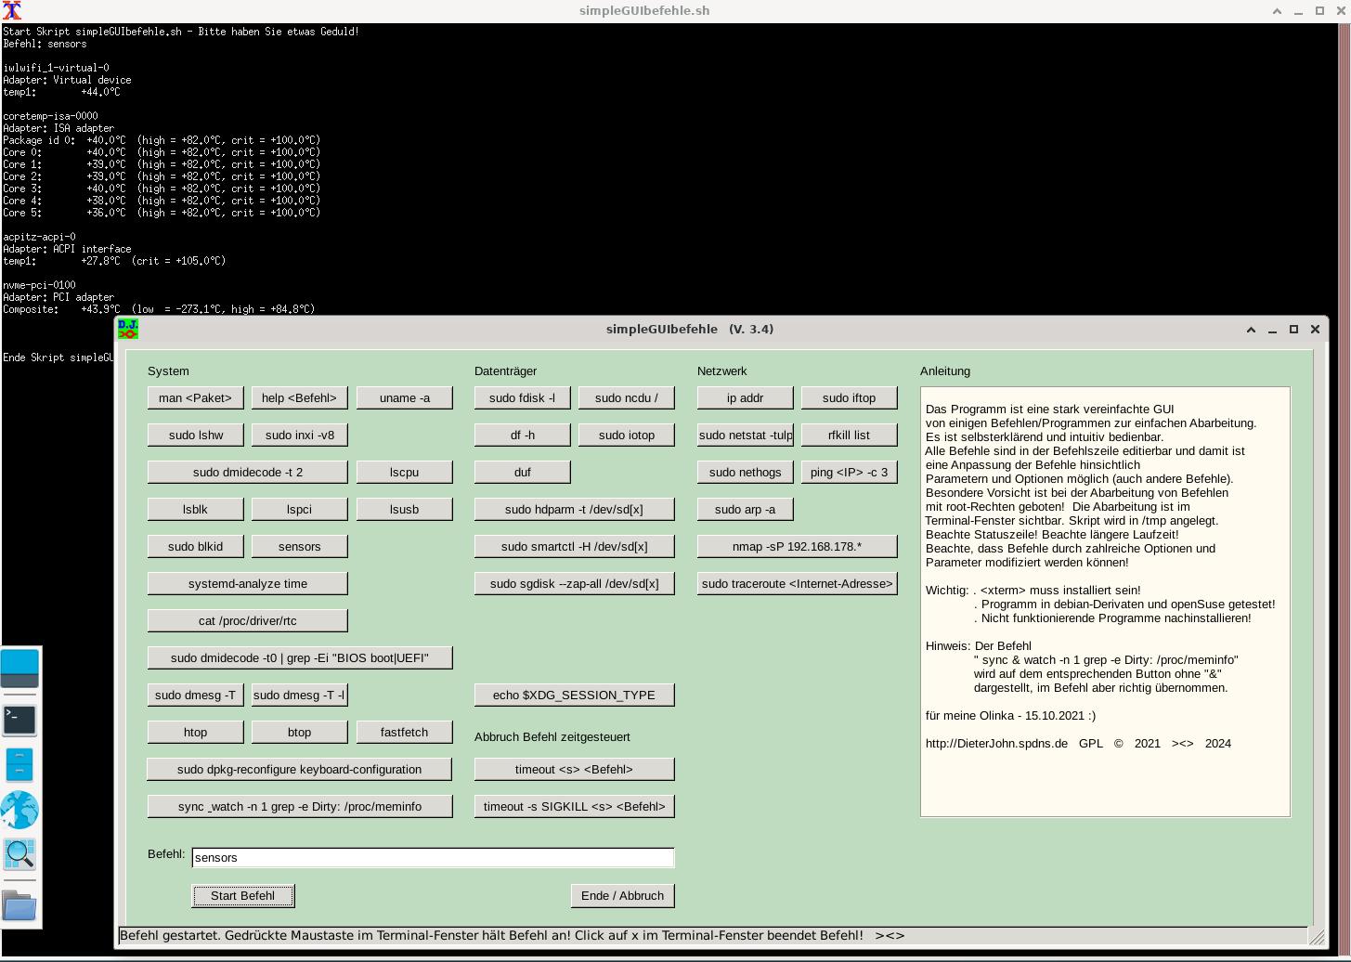
Task: Click 'cat /proc/driver/rtc' button
Action: [248, 620]
